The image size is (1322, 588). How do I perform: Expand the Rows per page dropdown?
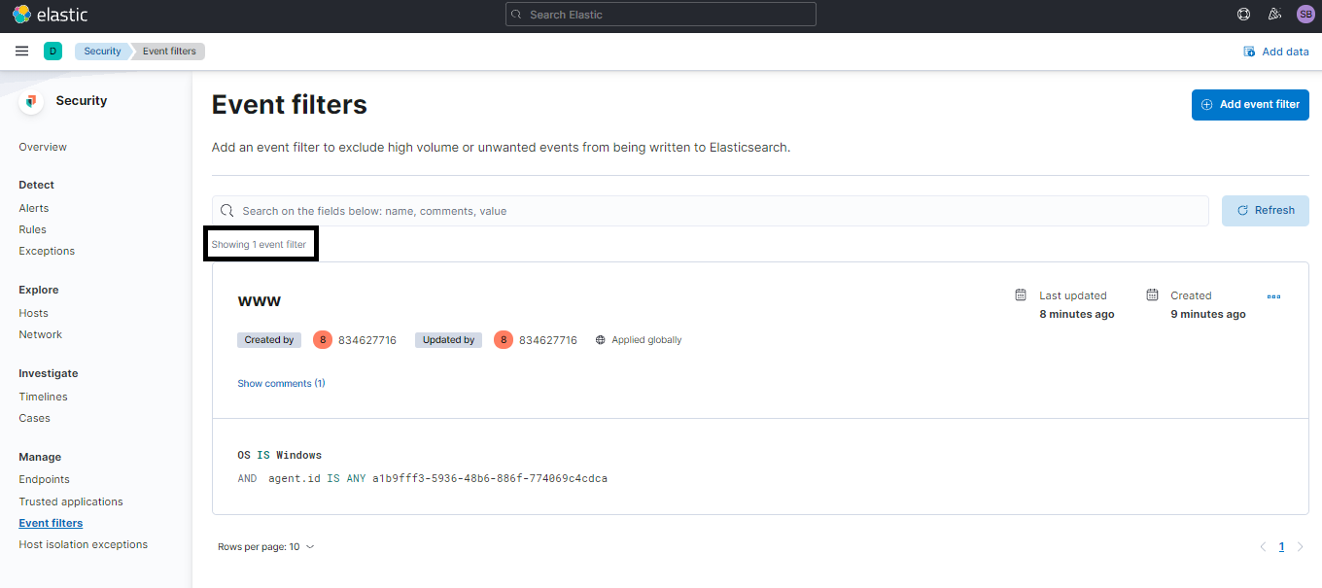point(265,546)
